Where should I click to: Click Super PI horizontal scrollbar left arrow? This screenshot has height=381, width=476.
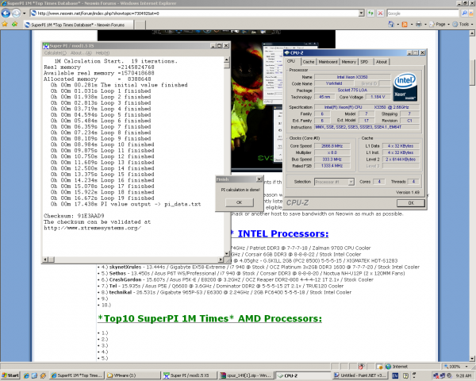[x=45, y=260]
